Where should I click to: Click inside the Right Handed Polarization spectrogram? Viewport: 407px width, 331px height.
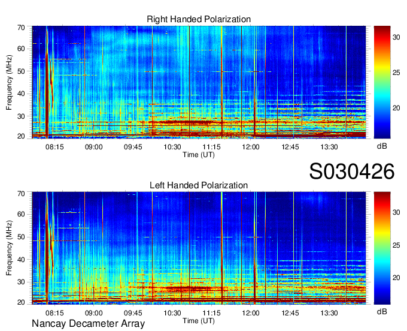[x=199, y=82]
